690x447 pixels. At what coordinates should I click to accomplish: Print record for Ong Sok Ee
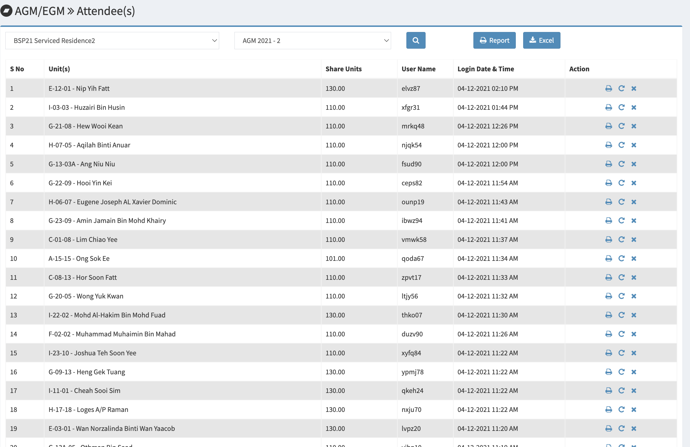[x=609, y=259]
